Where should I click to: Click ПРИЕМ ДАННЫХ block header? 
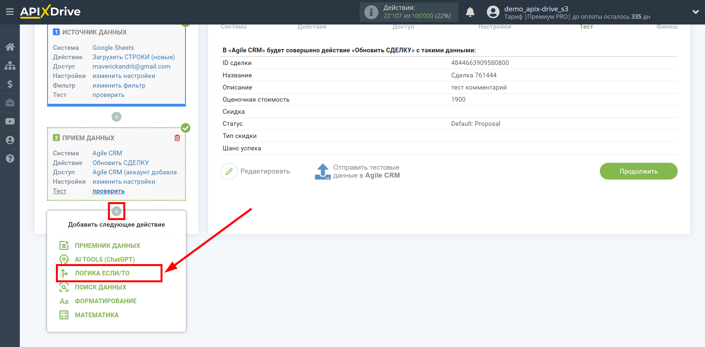click(x=88, y=138)
